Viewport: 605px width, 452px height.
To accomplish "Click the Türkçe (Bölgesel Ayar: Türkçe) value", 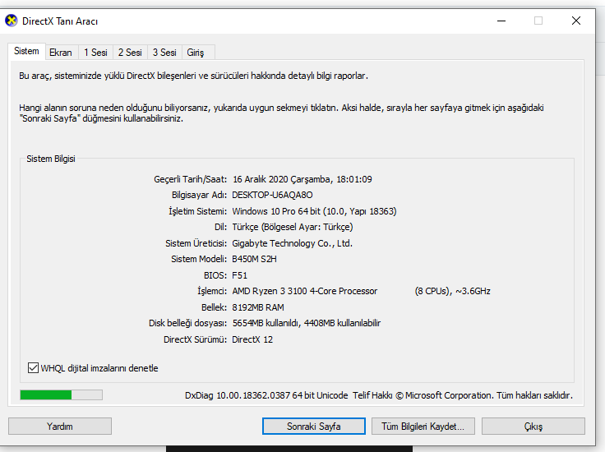I will pos(293,227).
